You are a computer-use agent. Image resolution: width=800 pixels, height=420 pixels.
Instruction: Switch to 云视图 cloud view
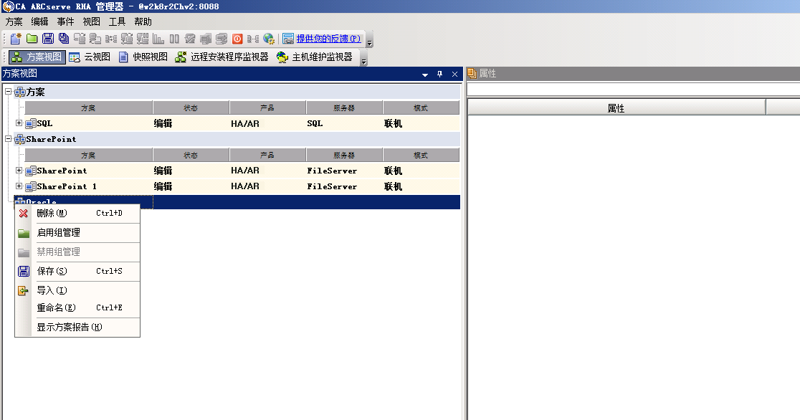[x=90, y=57]
